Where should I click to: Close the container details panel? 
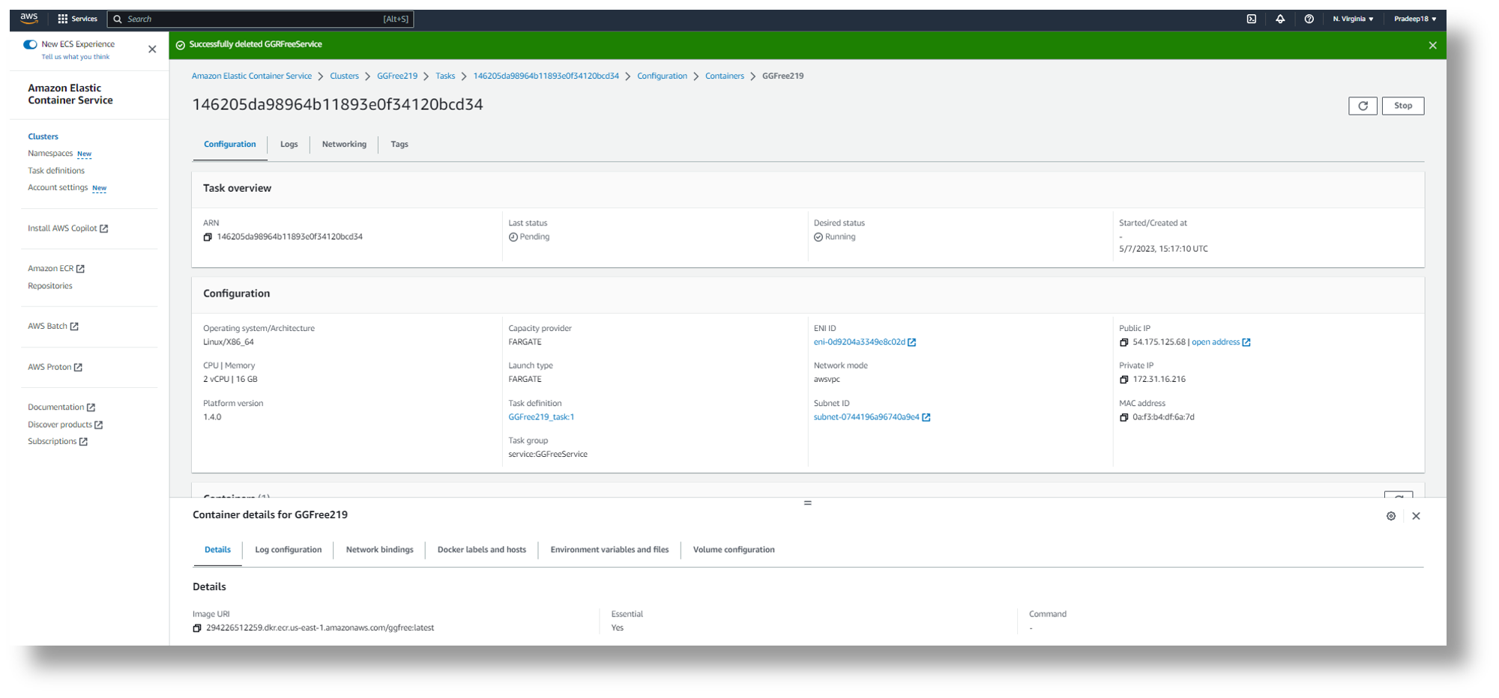tap(1416, 516)
